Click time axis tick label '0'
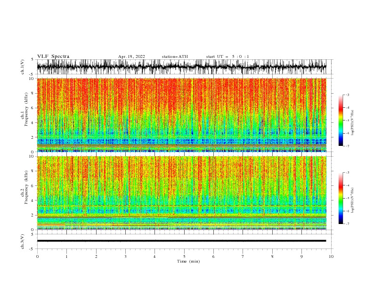 [37, 256]
